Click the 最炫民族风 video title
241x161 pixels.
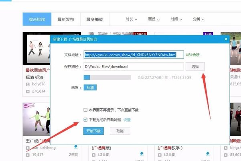pyautogui.click(x=38, y=70)
